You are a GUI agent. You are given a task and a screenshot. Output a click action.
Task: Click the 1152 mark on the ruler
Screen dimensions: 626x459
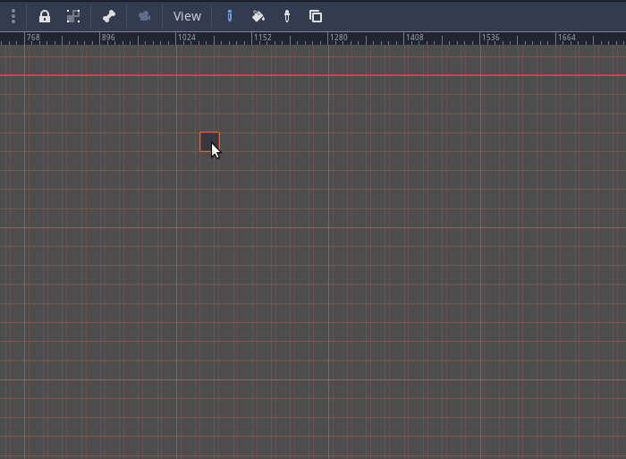(x=263, y=38)
